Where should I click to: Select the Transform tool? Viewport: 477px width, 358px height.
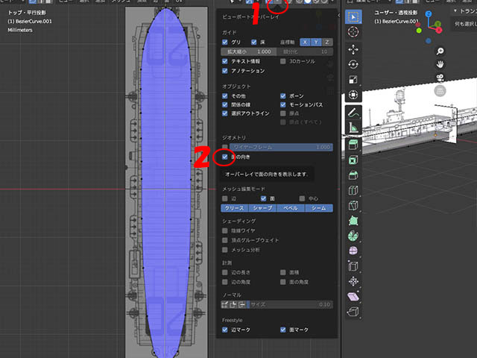pyautogui.click(x=353, y=95)
